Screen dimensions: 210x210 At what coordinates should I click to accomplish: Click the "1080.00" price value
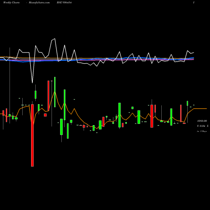[202, 121]
